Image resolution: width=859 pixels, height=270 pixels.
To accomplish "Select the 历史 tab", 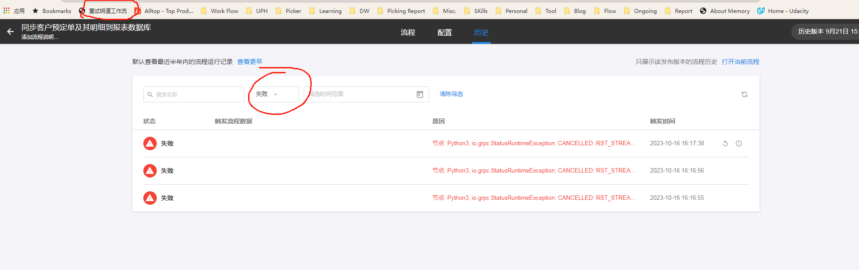I will click(481, 33).
